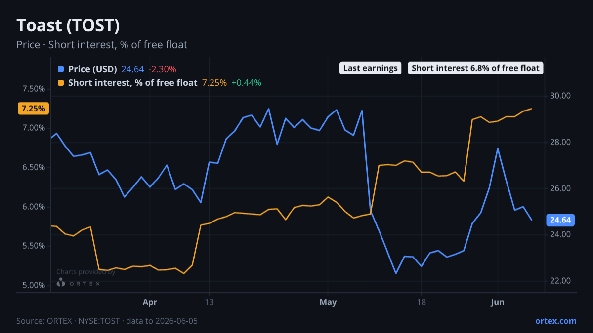The image size is (593, 333).
Task: Click the May x-axis label
Action: pos(328,302)
